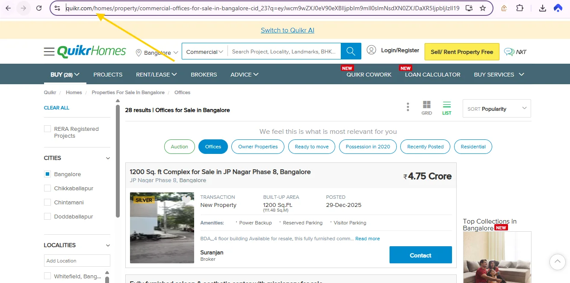Enable RERA Registered Projects filter

pyautogui.click(x=47, y=128)
